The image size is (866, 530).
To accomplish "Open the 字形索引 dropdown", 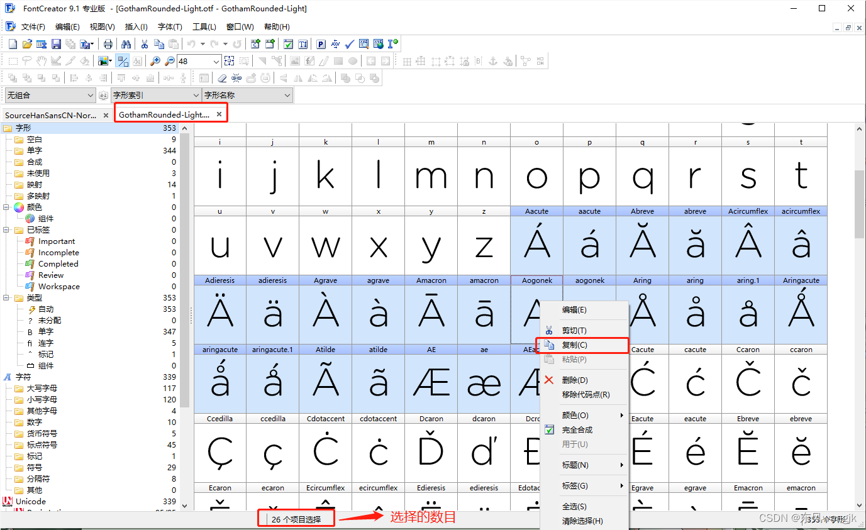I will tap(196, 95).
